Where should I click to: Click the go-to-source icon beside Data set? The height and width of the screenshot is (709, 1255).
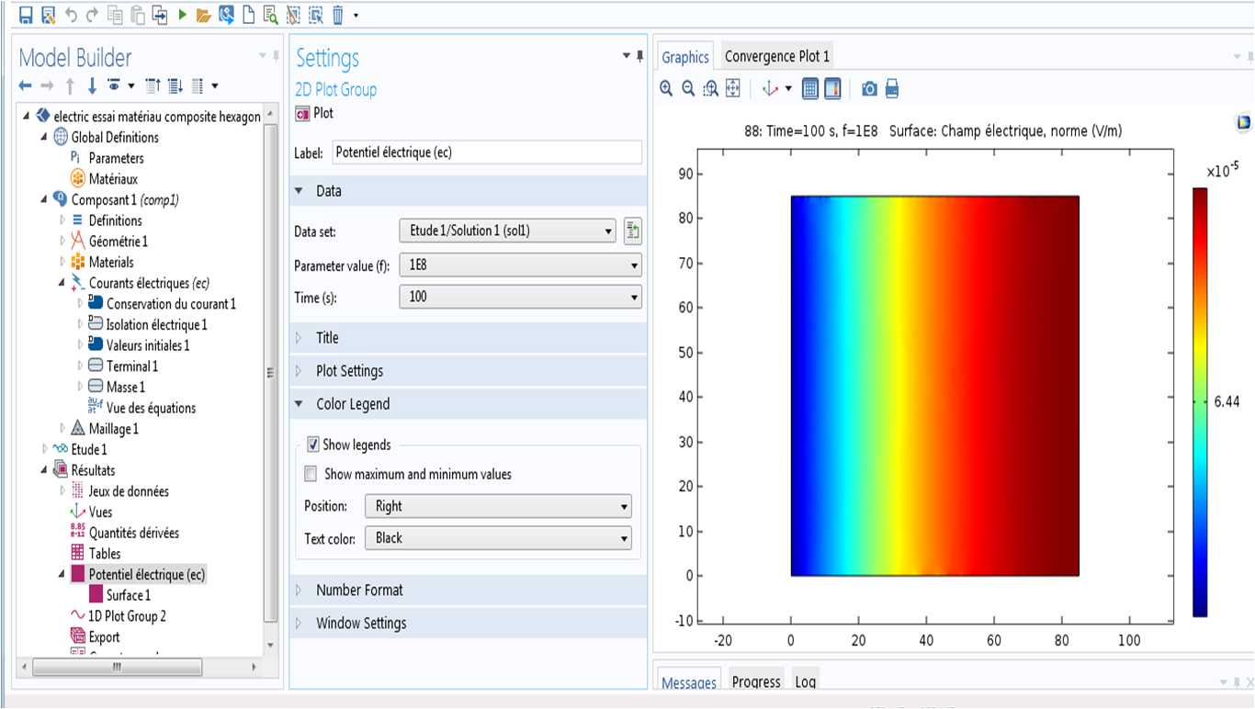(x=632, y=231)
